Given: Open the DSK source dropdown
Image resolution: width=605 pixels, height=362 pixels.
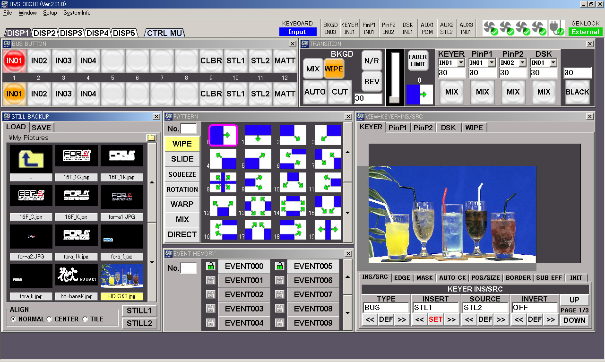Looking at the screenshot, I should click(553, 63).
